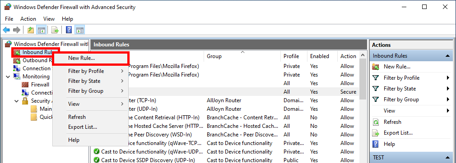This screenshot has height=163, width=456.
Task: Click the Public profile cell
Action: click(291, 160)
